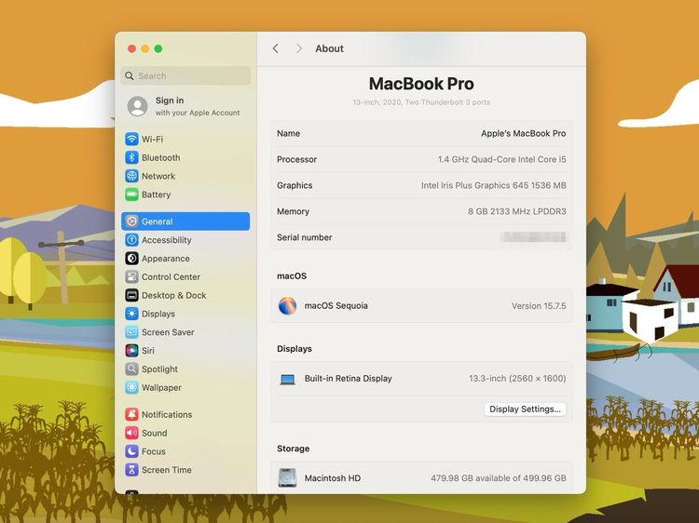Click the Screen Time hourglass icon
Image resolution: width=699 pixels, height=523 pixels.
click(x=131, y=470)
